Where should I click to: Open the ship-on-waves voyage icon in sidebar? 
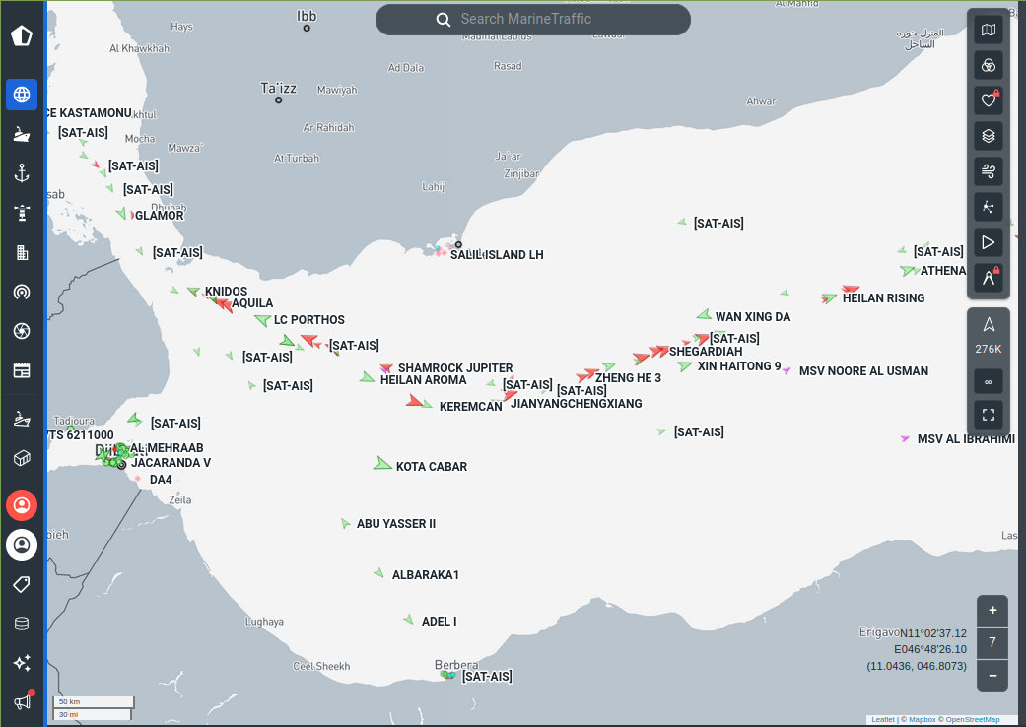tap(22, 419)
